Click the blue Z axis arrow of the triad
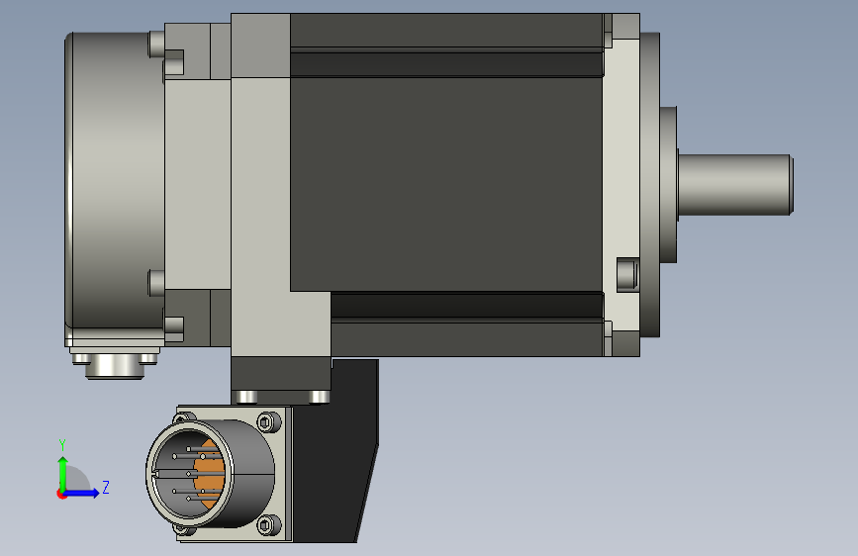Viewport: 858px width, 556px height. point(82,493)
